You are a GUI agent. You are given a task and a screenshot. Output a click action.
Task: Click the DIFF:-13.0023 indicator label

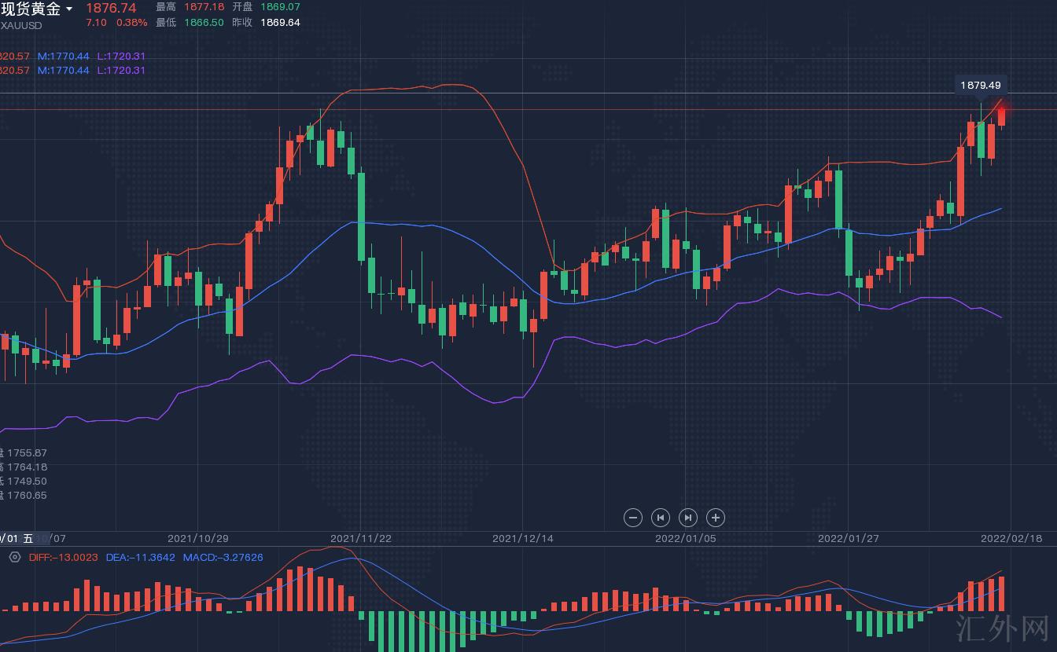point(63,557)
